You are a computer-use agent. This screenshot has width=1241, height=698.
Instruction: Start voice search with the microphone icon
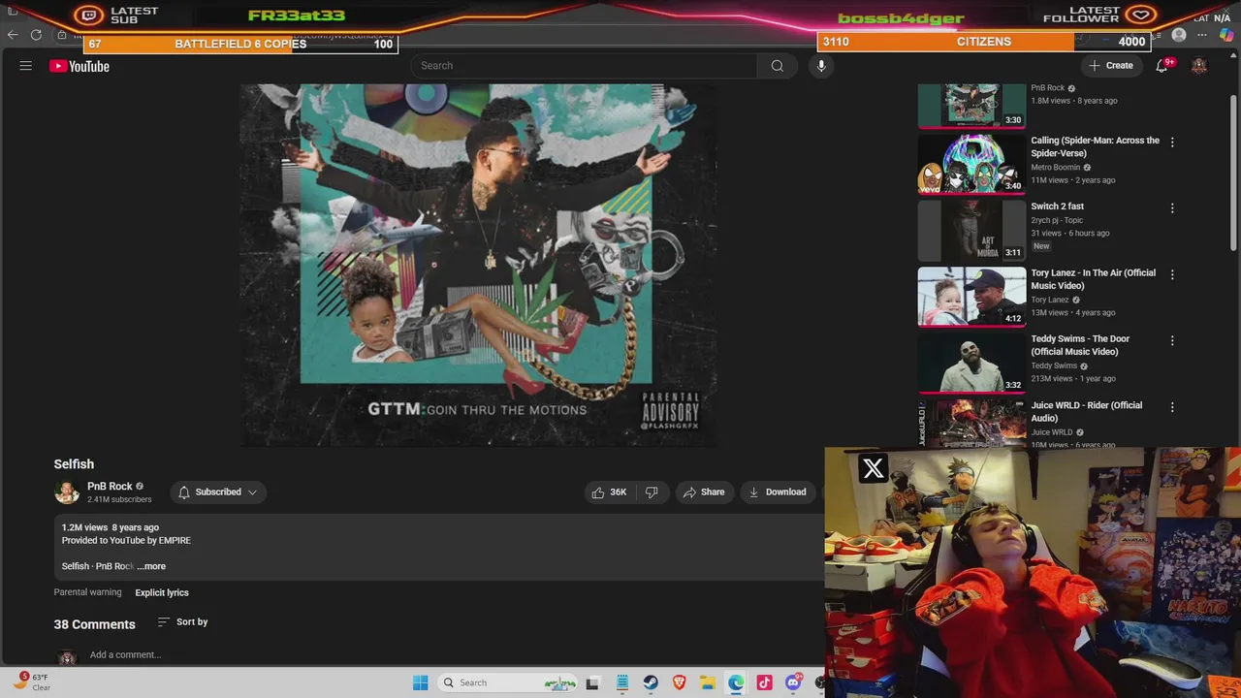(x=821, y=66)
